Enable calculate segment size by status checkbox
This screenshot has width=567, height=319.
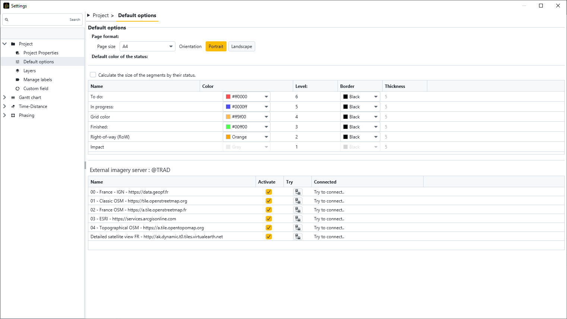93,75
